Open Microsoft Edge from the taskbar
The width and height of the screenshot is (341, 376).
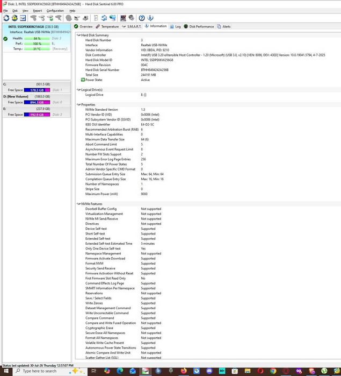coord(120,371)
